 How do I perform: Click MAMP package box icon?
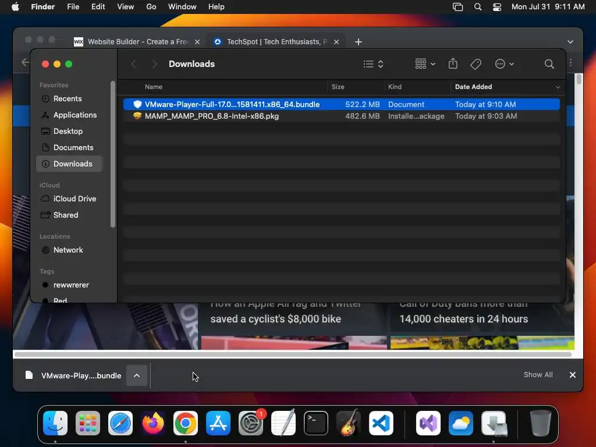137,116
